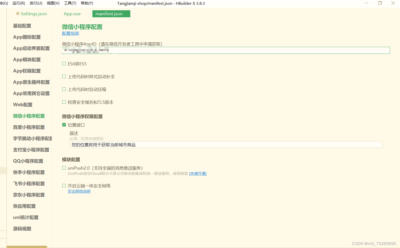Switch to the App.vue tab
The width and height of the screenshot is (400, 248).
(x=72, y=14)
